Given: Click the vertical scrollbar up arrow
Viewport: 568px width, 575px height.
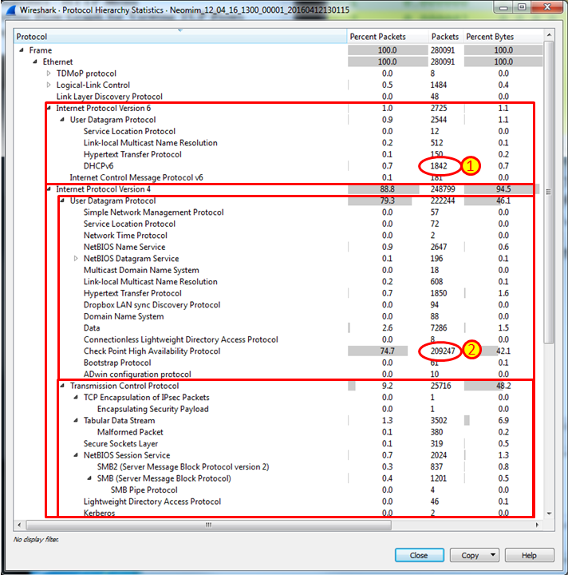Looking at the screenshot, I should tap(549, 35).
